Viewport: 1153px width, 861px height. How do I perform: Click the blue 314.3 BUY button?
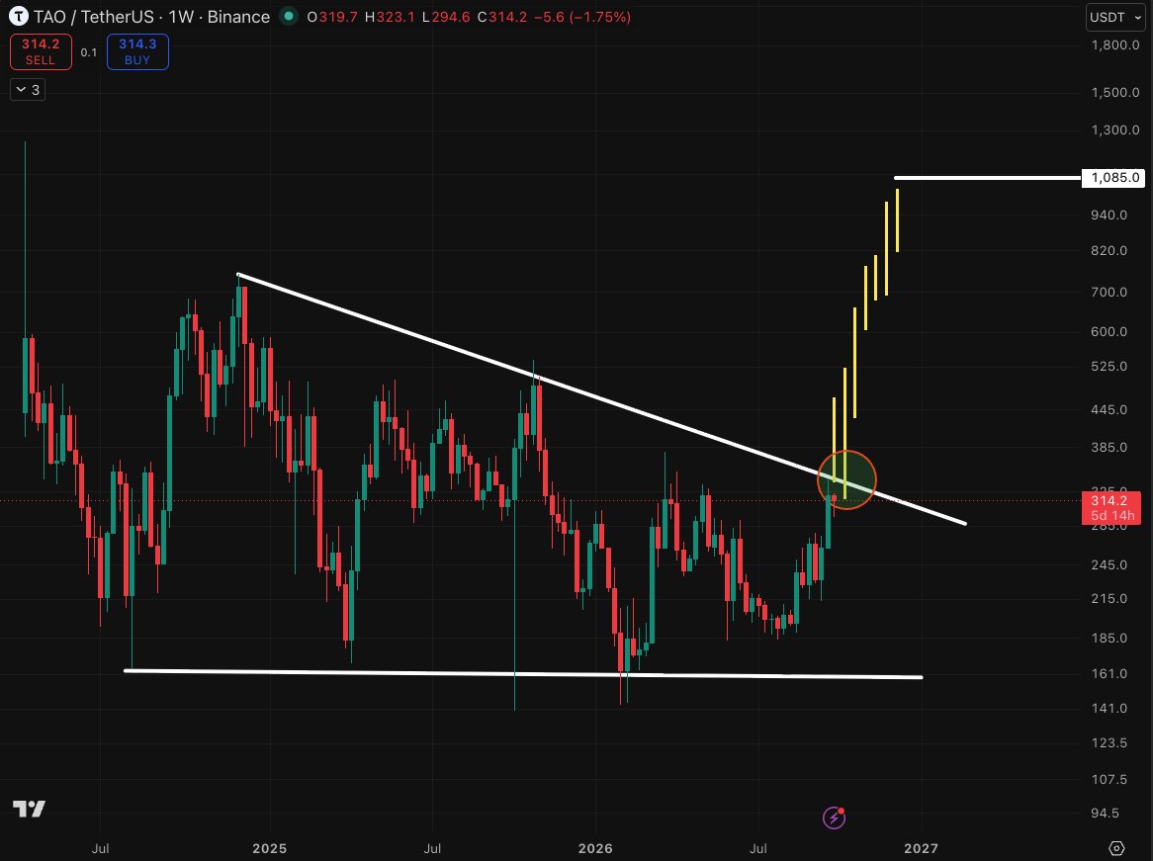pyautogui.click(x=137, y=51)
